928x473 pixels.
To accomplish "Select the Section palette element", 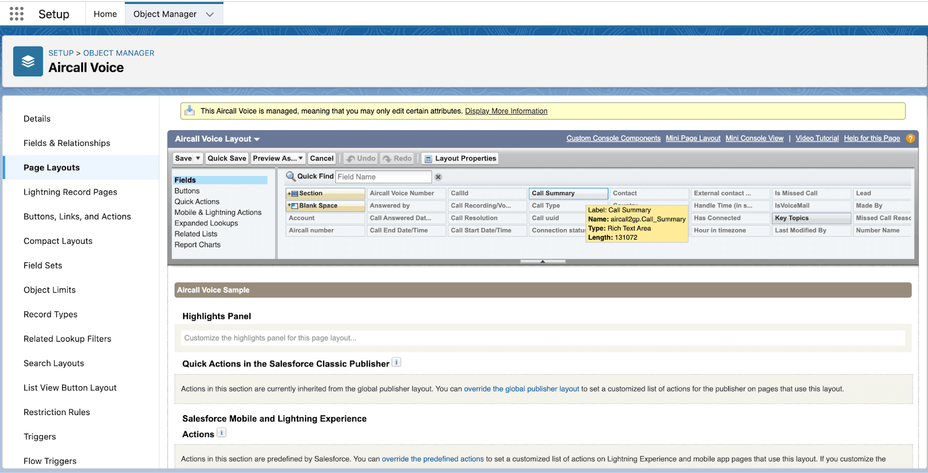I will point(325,193).
